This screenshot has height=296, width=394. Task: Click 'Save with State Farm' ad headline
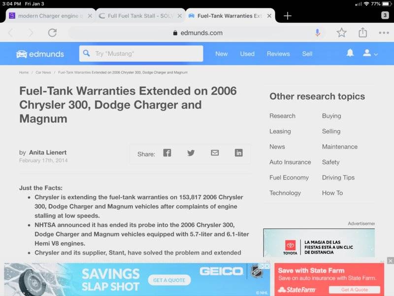(x=311, y=271)
